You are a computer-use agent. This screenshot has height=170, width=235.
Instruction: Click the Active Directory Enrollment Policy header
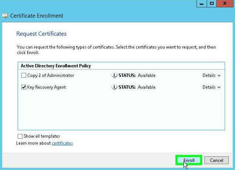point(121,66)
